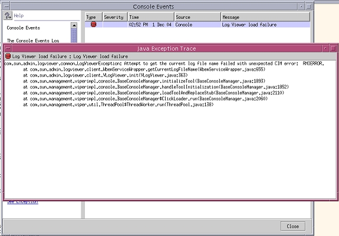This screenshot has width=339, height=236.
Task: Open the Help link in Console Events
Action: pyautogui.click(x=19, y=16)
